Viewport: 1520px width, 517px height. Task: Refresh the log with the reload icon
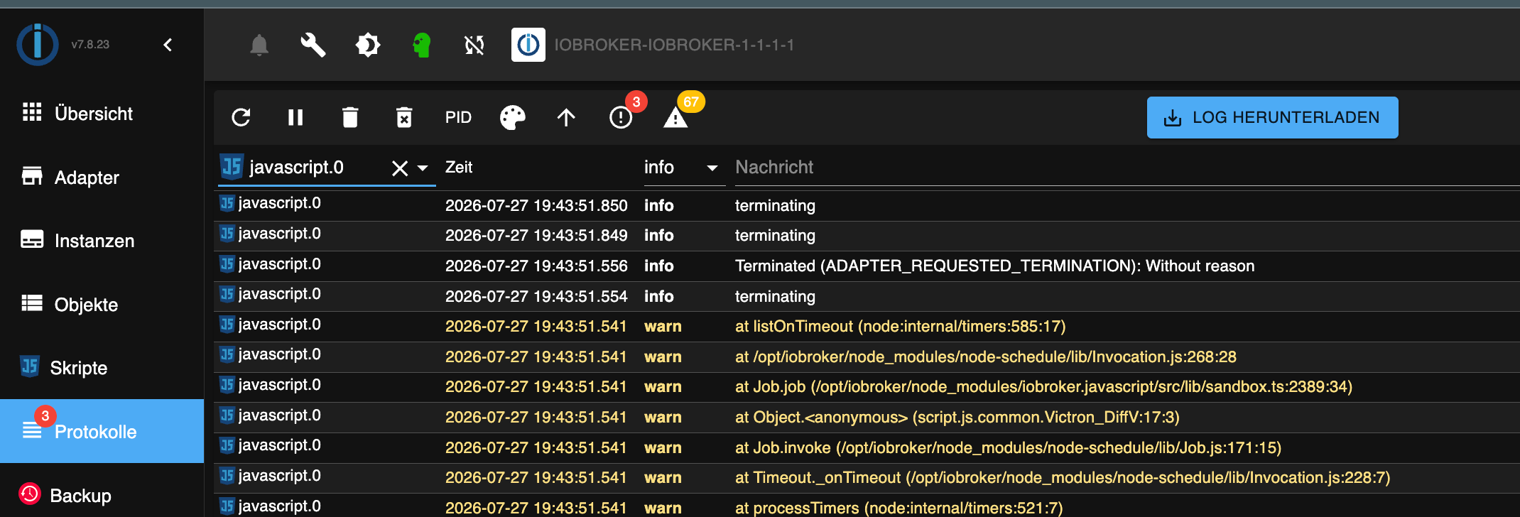tap(241, 117)
